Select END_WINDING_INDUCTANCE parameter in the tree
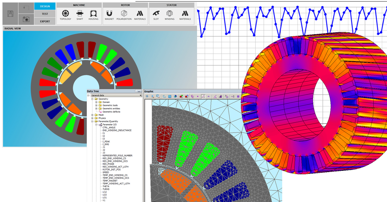This screenshot has width=387, height=202. pyautogui.click(x=117, y=130)
